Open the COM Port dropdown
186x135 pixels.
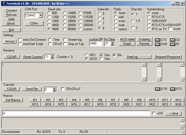click(41, 15)
